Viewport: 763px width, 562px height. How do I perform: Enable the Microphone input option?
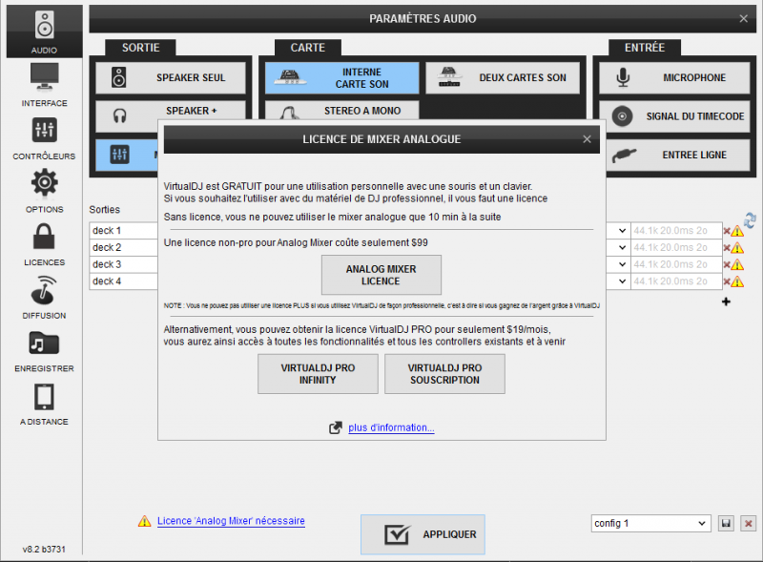point(674,77)
